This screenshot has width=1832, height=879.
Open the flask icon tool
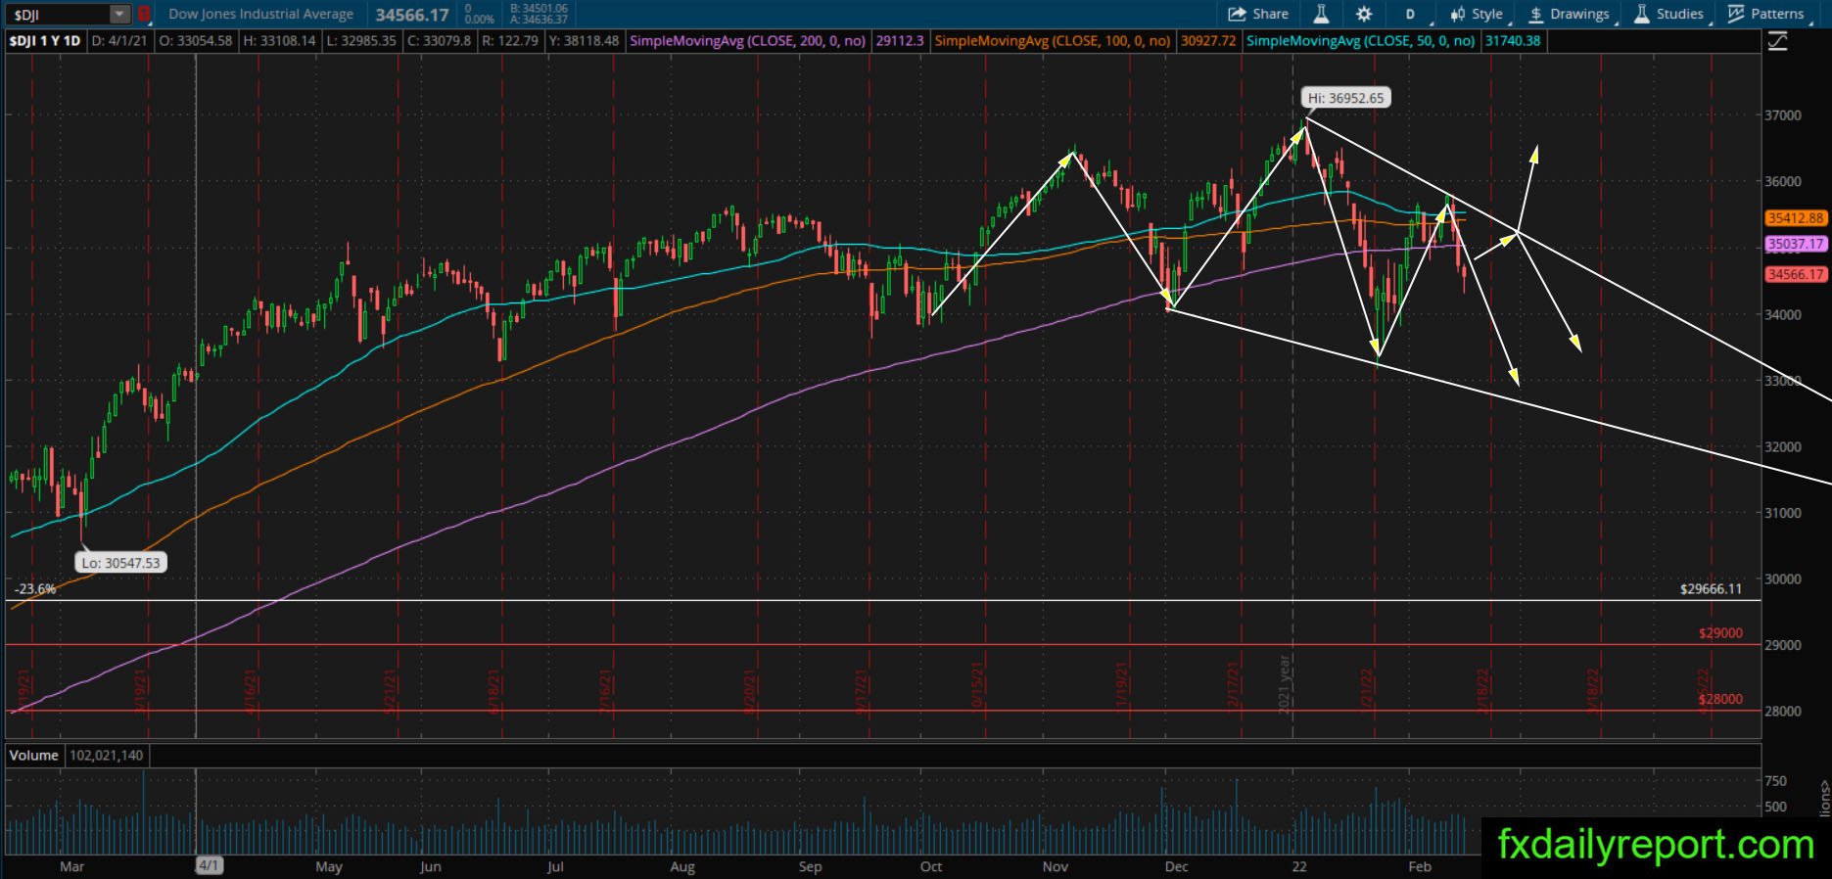coord(1321,14)
